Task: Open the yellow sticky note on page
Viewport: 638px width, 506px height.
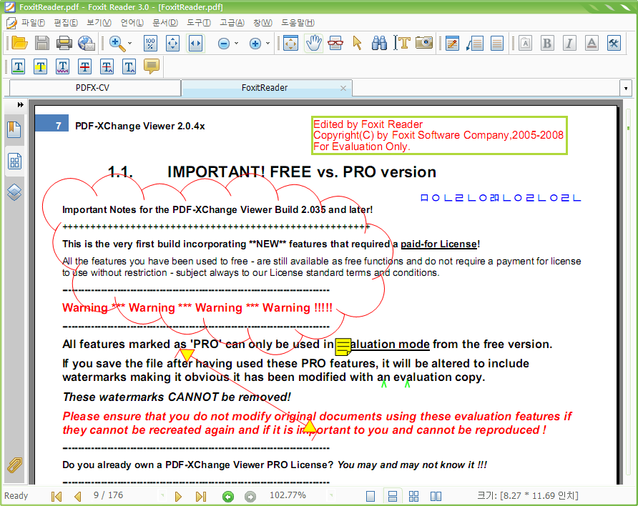Action: pos(343,347)
